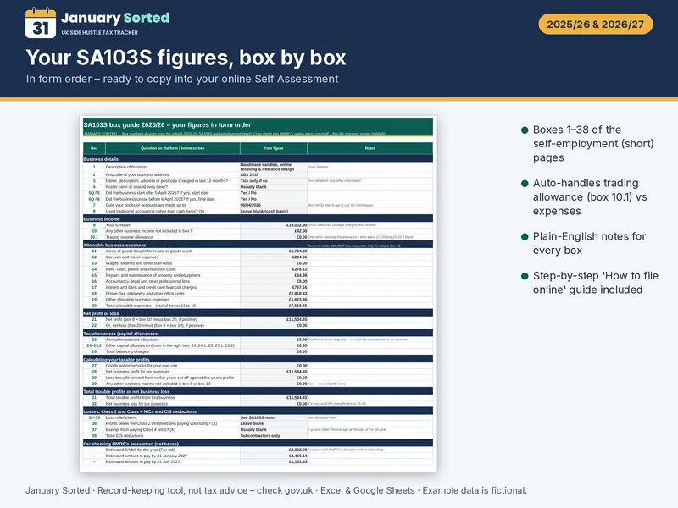Image resolution: width=678 pixels, height=508 pixels.
Task: Select the 'Total balancing charges' row
Action: [258, 351]
